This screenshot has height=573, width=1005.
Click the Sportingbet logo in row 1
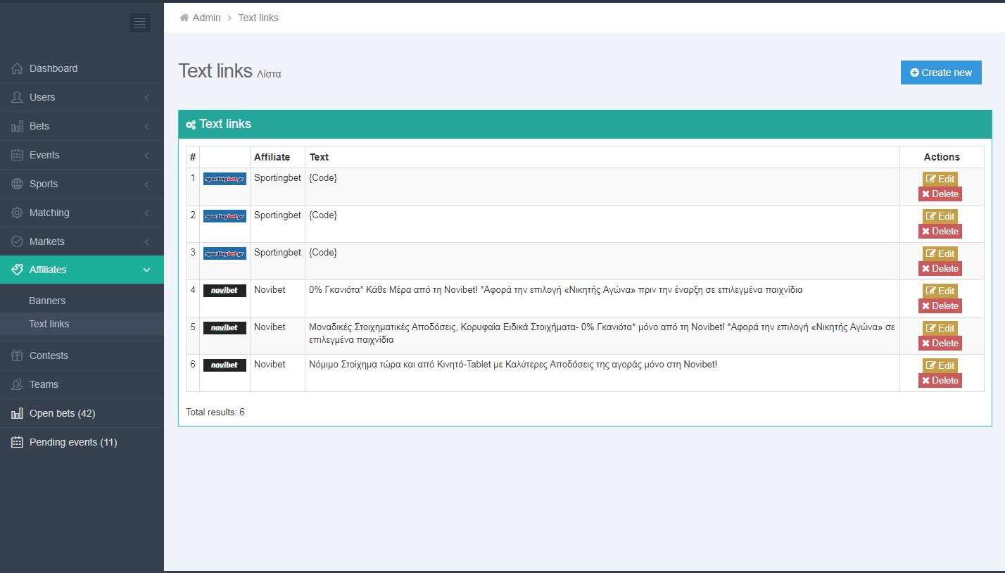pyautogui.click(x=225, y=179)
